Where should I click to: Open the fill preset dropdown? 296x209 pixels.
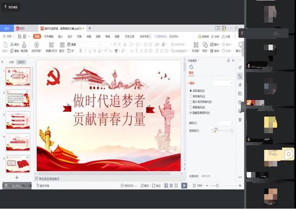point(223,83)
